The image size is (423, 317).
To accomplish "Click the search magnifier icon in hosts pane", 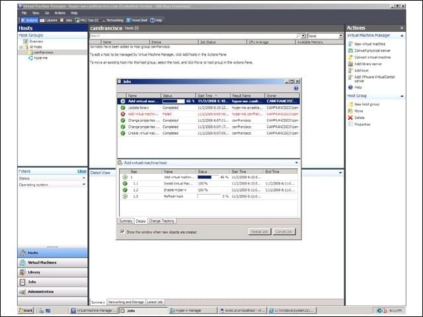I will 298,36.
